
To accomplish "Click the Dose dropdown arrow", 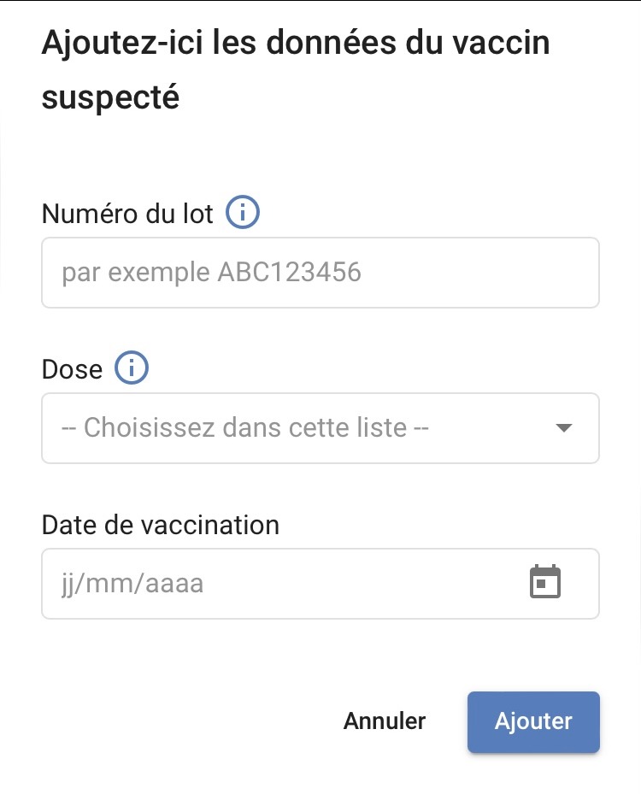I will pyautogui.click(x=563, y=427).
